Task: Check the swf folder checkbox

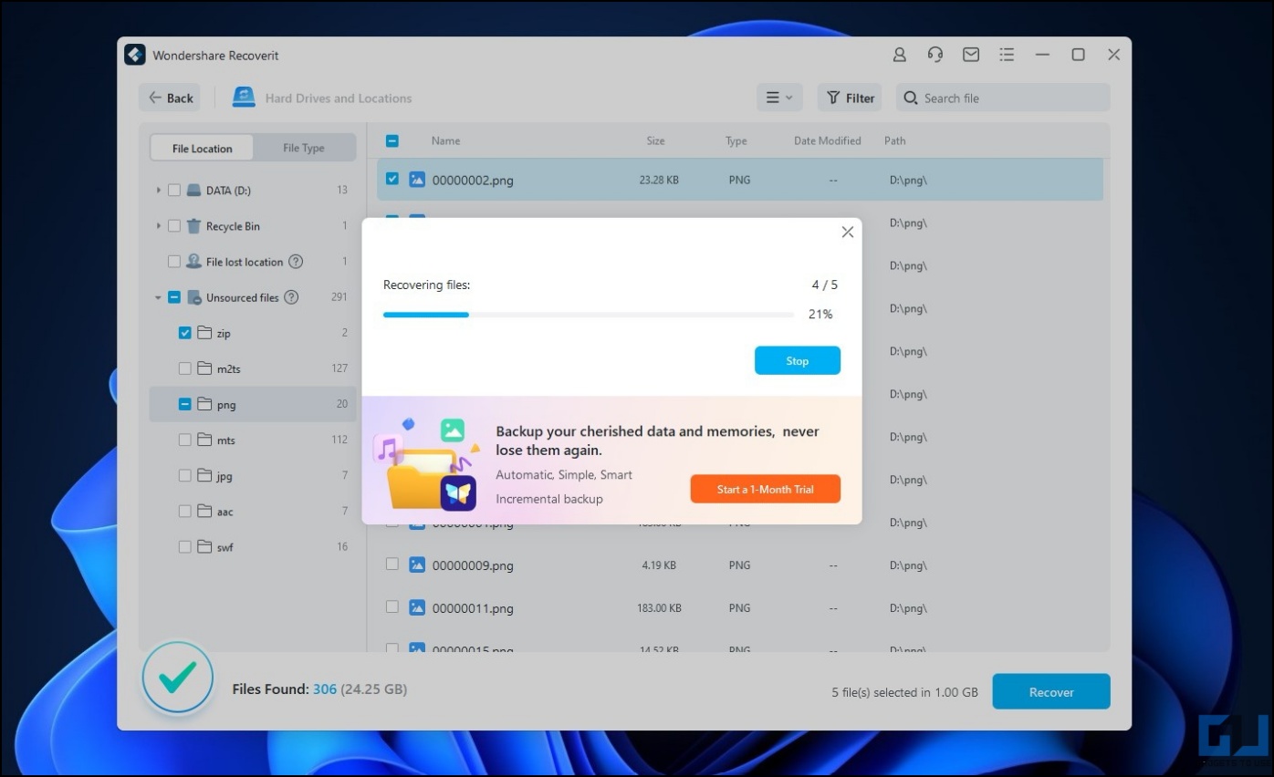Action: tap(185, 546)
